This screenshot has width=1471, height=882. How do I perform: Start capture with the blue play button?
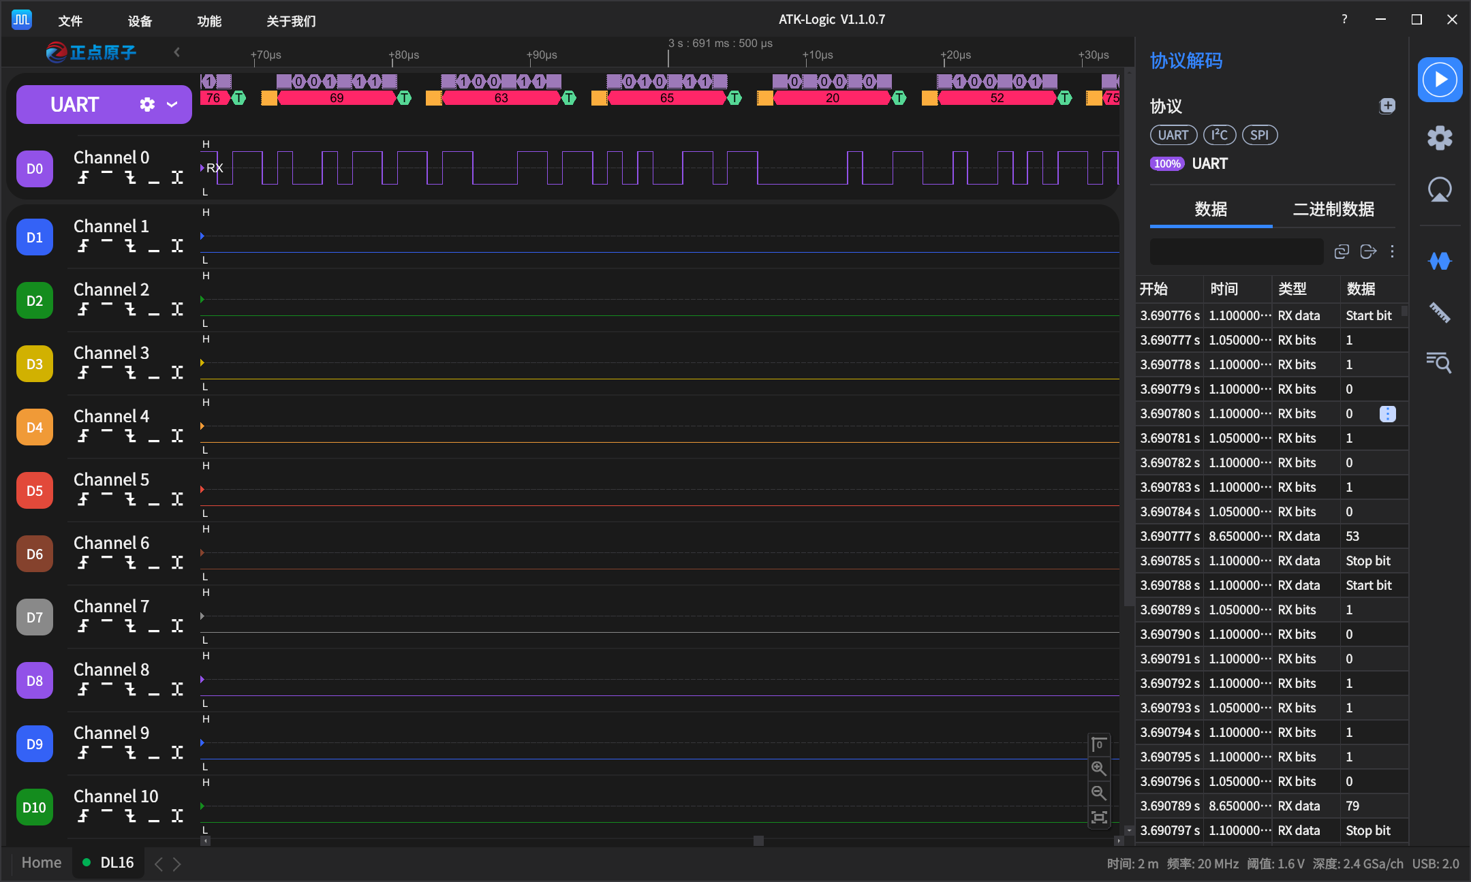click(x=1439, y=80)
